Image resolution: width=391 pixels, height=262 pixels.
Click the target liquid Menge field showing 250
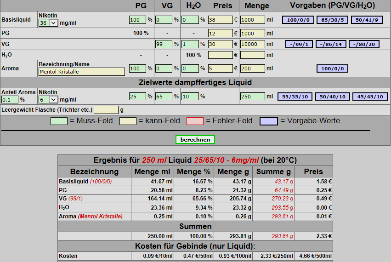pos(252,97)
